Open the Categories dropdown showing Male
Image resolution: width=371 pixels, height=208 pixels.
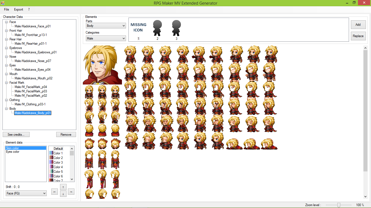106,38
